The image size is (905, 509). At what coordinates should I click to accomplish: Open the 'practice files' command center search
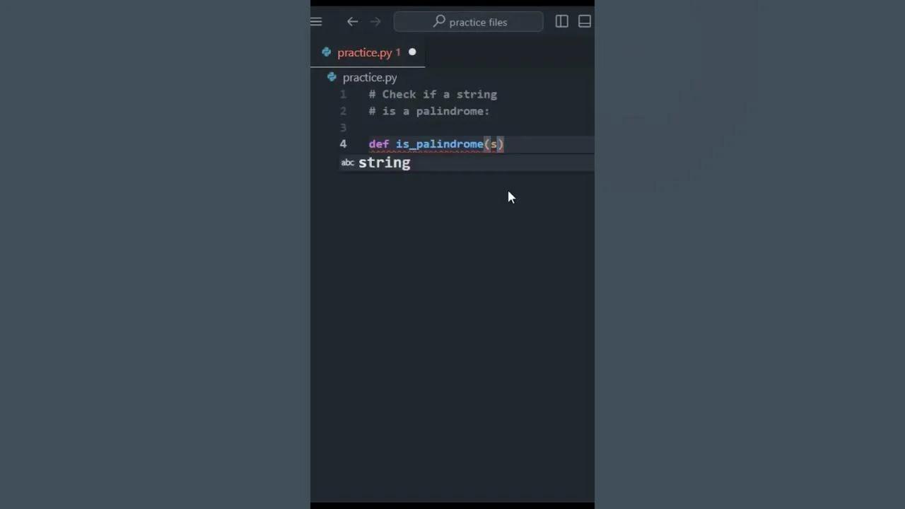tap(469, 22)
